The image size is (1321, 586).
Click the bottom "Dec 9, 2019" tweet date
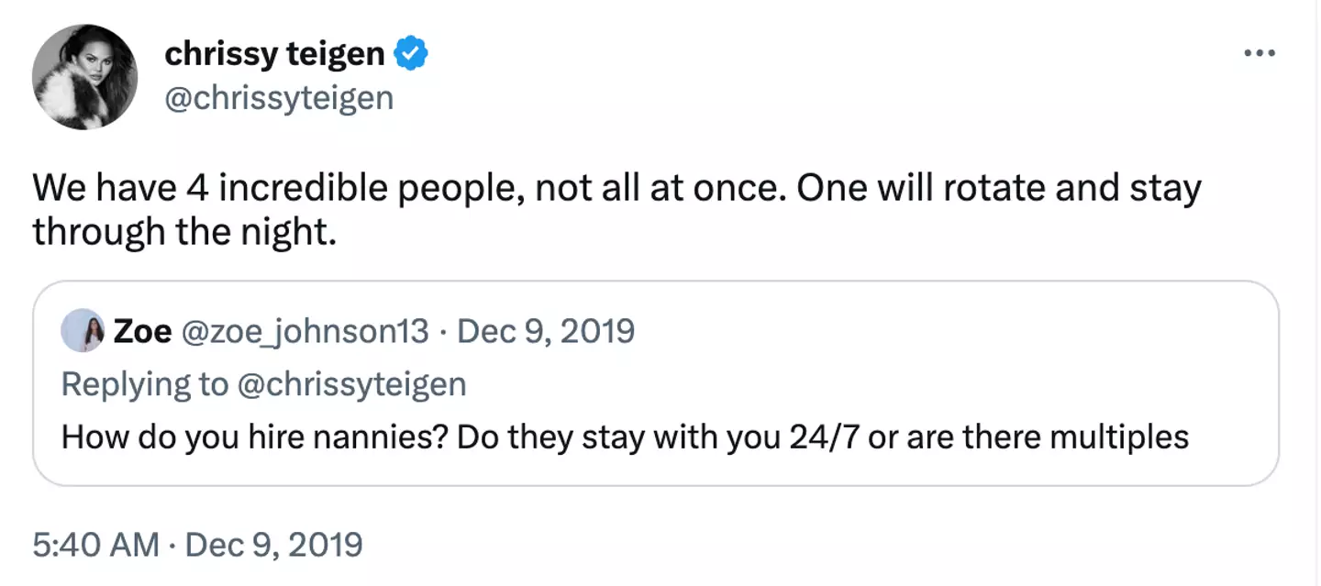click(x=273, y=545)
